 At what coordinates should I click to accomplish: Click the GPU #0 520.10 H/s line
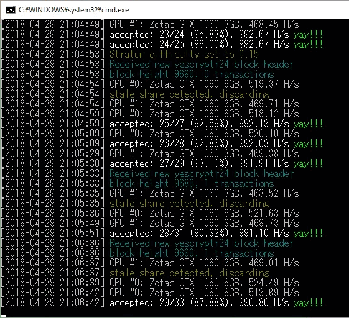click(149, 134)
